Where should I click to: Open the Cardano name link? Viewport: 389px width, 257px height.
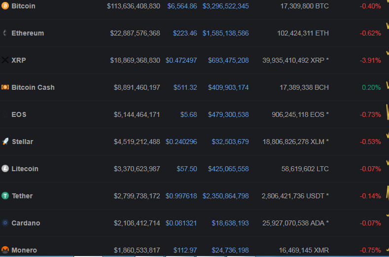tap(26, 223)
